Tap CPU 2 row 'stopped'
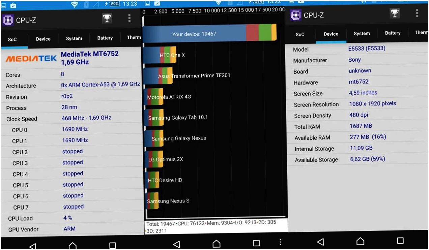This screenshot has height=250, width=429. (x=73, y=151)
